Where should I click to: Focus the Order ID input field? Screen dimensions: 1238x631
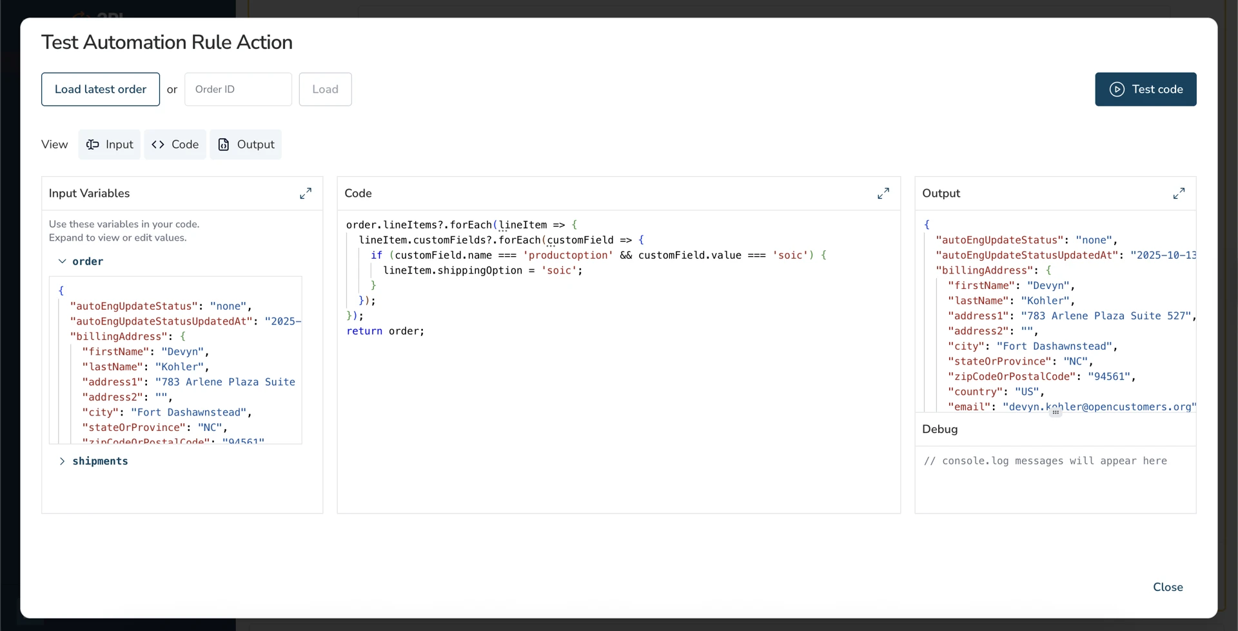238,89
